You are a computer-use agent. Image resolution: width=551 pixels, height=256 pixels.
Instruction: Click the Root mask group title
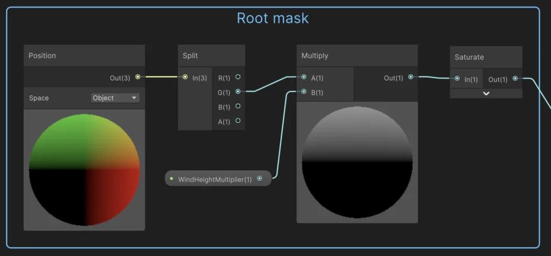(273, 18)
